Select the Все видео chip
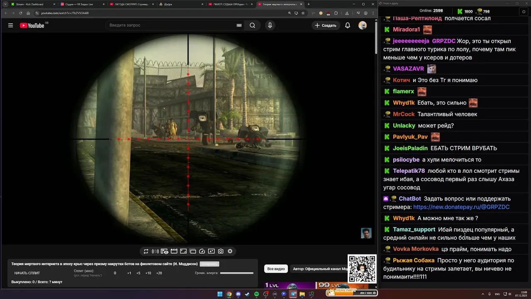The width and height of the screenshot is (531, 299). (x=276, y=269)
